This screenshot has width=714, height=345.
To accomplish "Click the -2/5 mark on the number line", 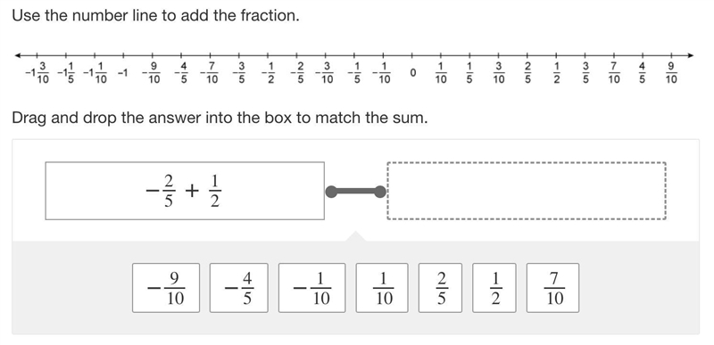I will [x=297, y=73].
